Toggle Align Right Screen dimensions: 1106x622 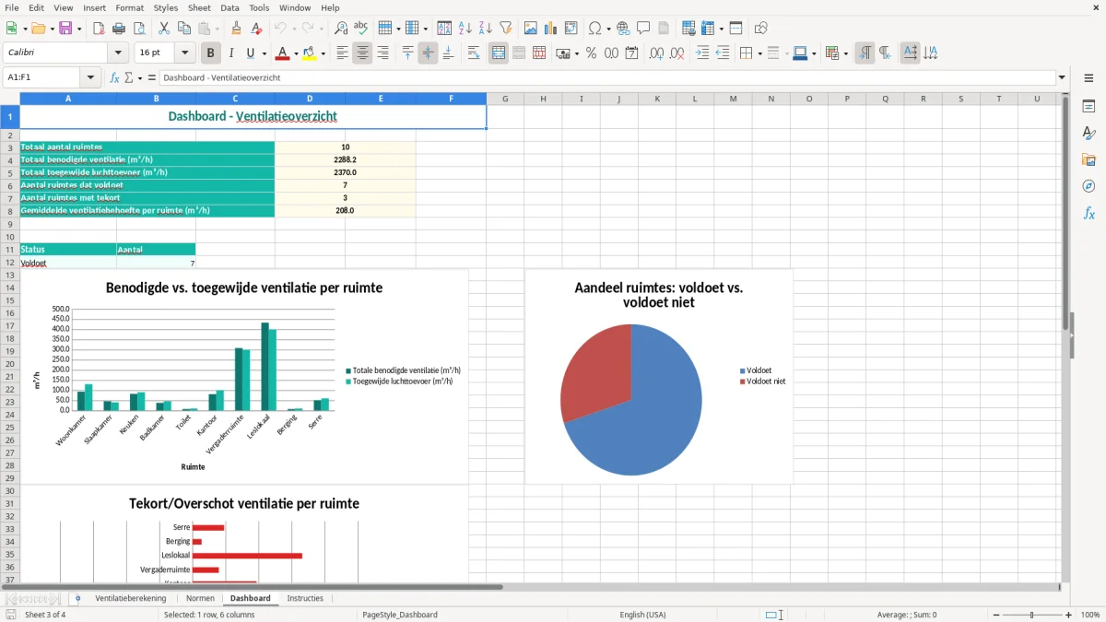pos(382,53)
